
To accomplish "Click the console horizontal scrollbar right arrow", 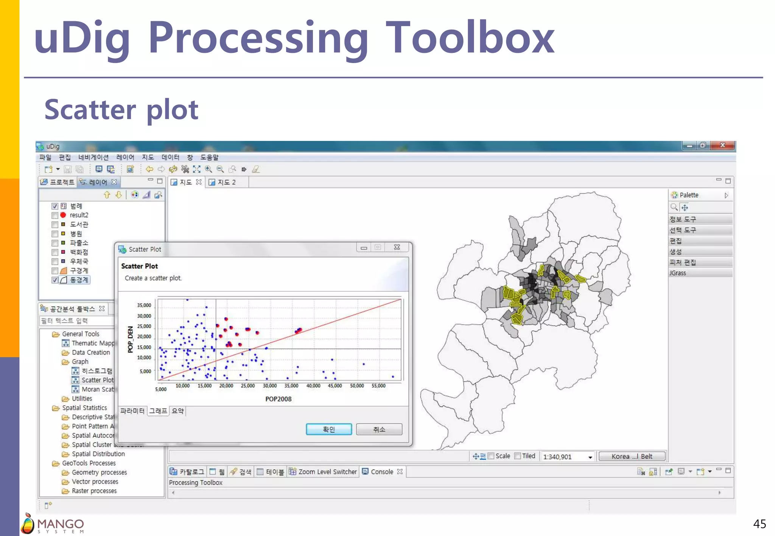I will point(719,493).
